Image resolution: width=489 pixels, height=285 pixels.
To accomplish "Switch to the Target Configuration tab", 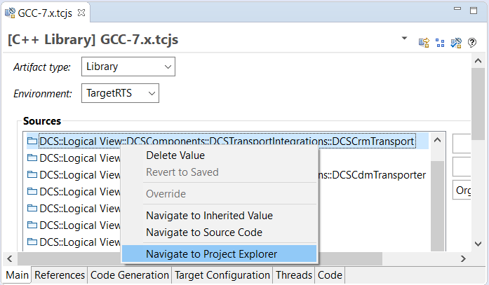I will pos(222,275).
